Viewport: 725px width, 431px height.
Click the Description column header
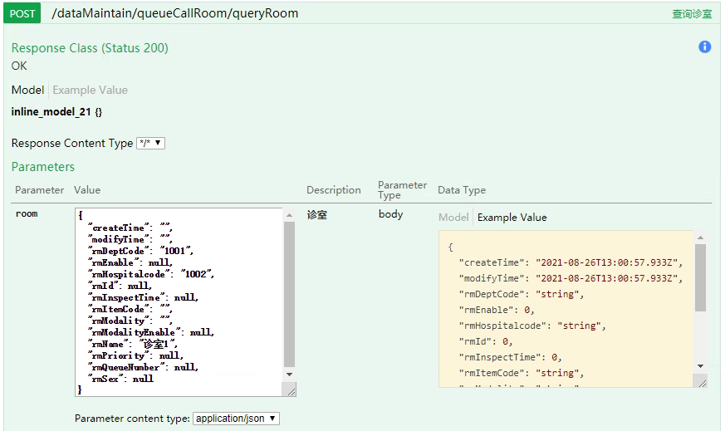click(x=333, y=190)
